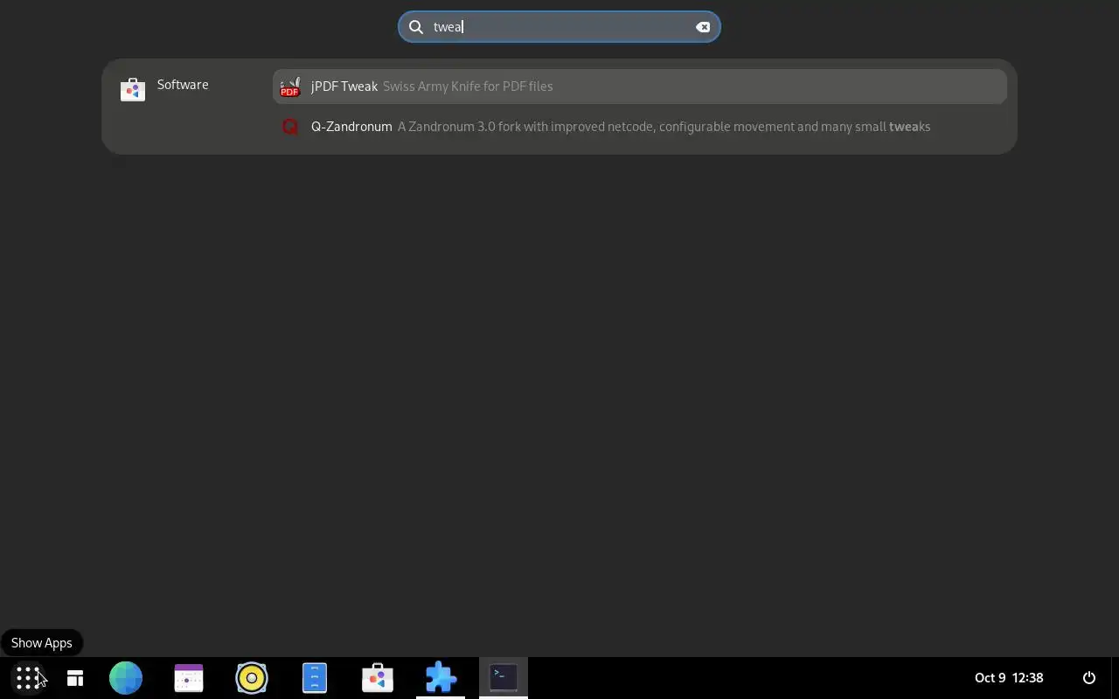Viewport: 1119px width, 699px height.
Task: Open jPDF Tweak search result
Action: (x=640, y=87)
